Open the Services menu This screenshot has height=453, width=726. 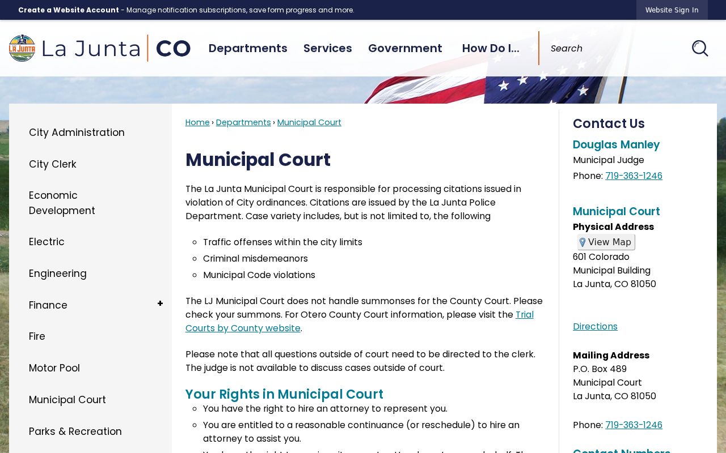coord(328,48)
